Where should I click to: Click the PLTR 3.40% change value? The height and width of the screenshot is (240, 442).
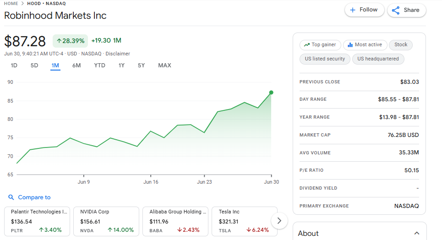[x=50, y=230]
